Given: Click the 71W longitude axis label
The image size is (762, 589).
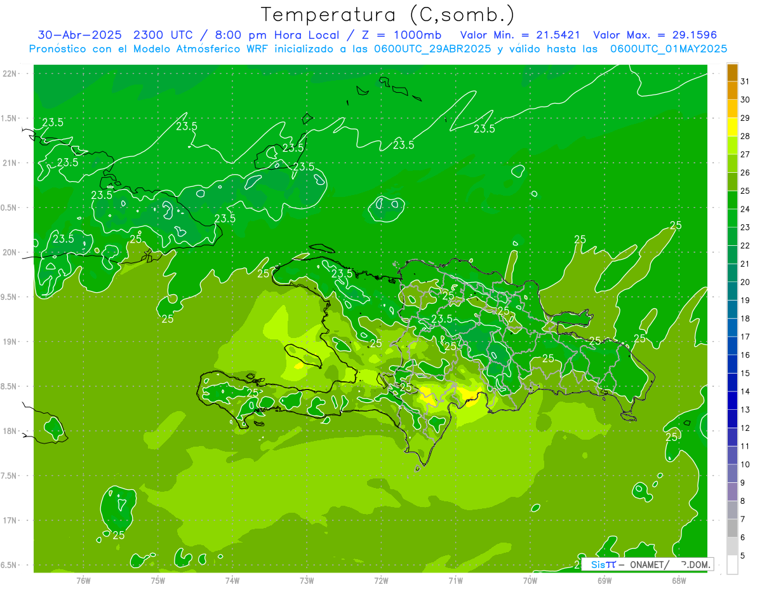Looking at the screenshot, I should click(x=455, y=581).
